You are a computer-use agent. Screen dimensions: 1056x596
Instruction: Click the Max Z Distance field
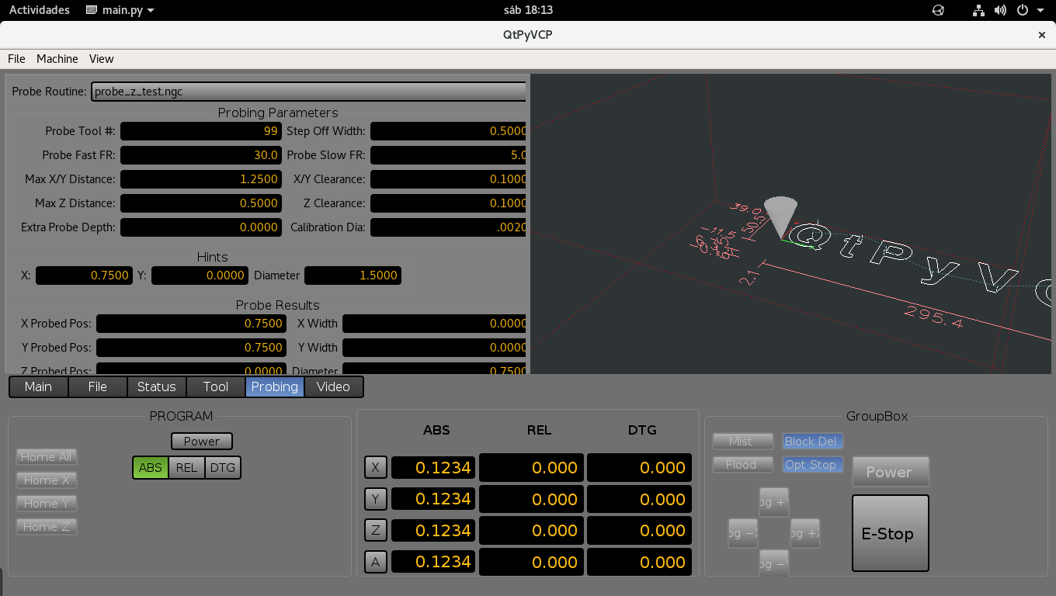(x=201, y=203)
